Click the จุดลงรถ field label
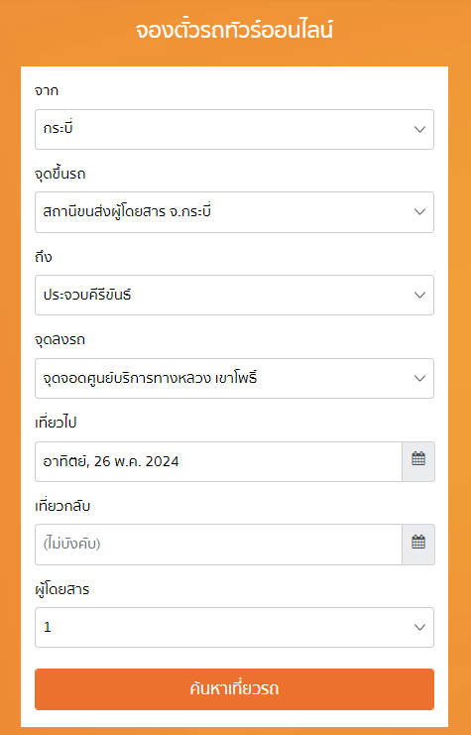The image size is (471, 735). tap(59, 339)
